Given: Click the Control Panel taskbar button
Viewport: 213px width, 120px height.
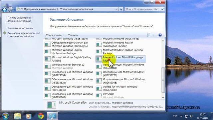Looking at the screenshot, I should click(52, 116).
